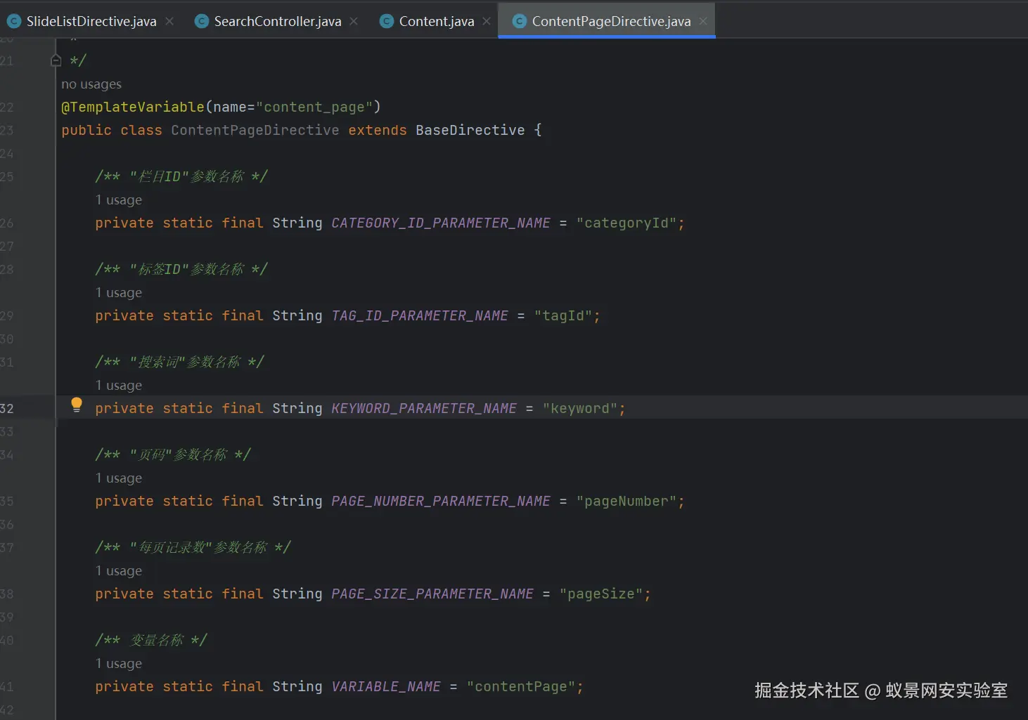
Task: Close the Content.java tab
Action: point(487,21)
